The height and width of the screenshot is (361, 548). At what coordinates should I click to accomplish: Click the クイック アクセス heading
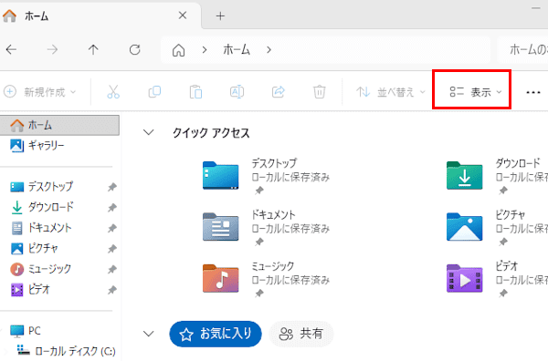click(211, 133)
